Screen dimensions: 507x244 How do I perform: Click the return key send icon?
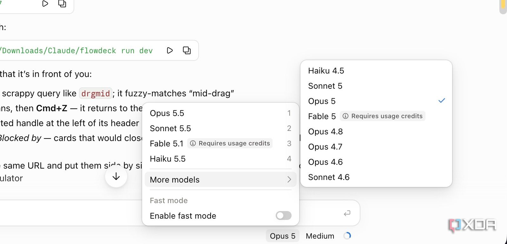point(347,213)
